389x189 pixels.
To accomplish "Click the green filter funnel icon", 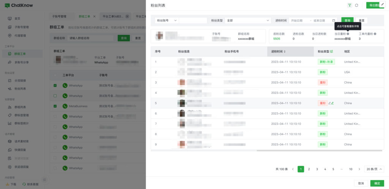I will point(349,5).
